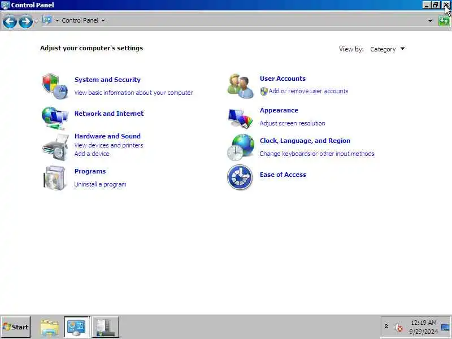Expand arrow before Control Panel breadcrumb
Screen dimensions: 452x339
pos(57,20)
